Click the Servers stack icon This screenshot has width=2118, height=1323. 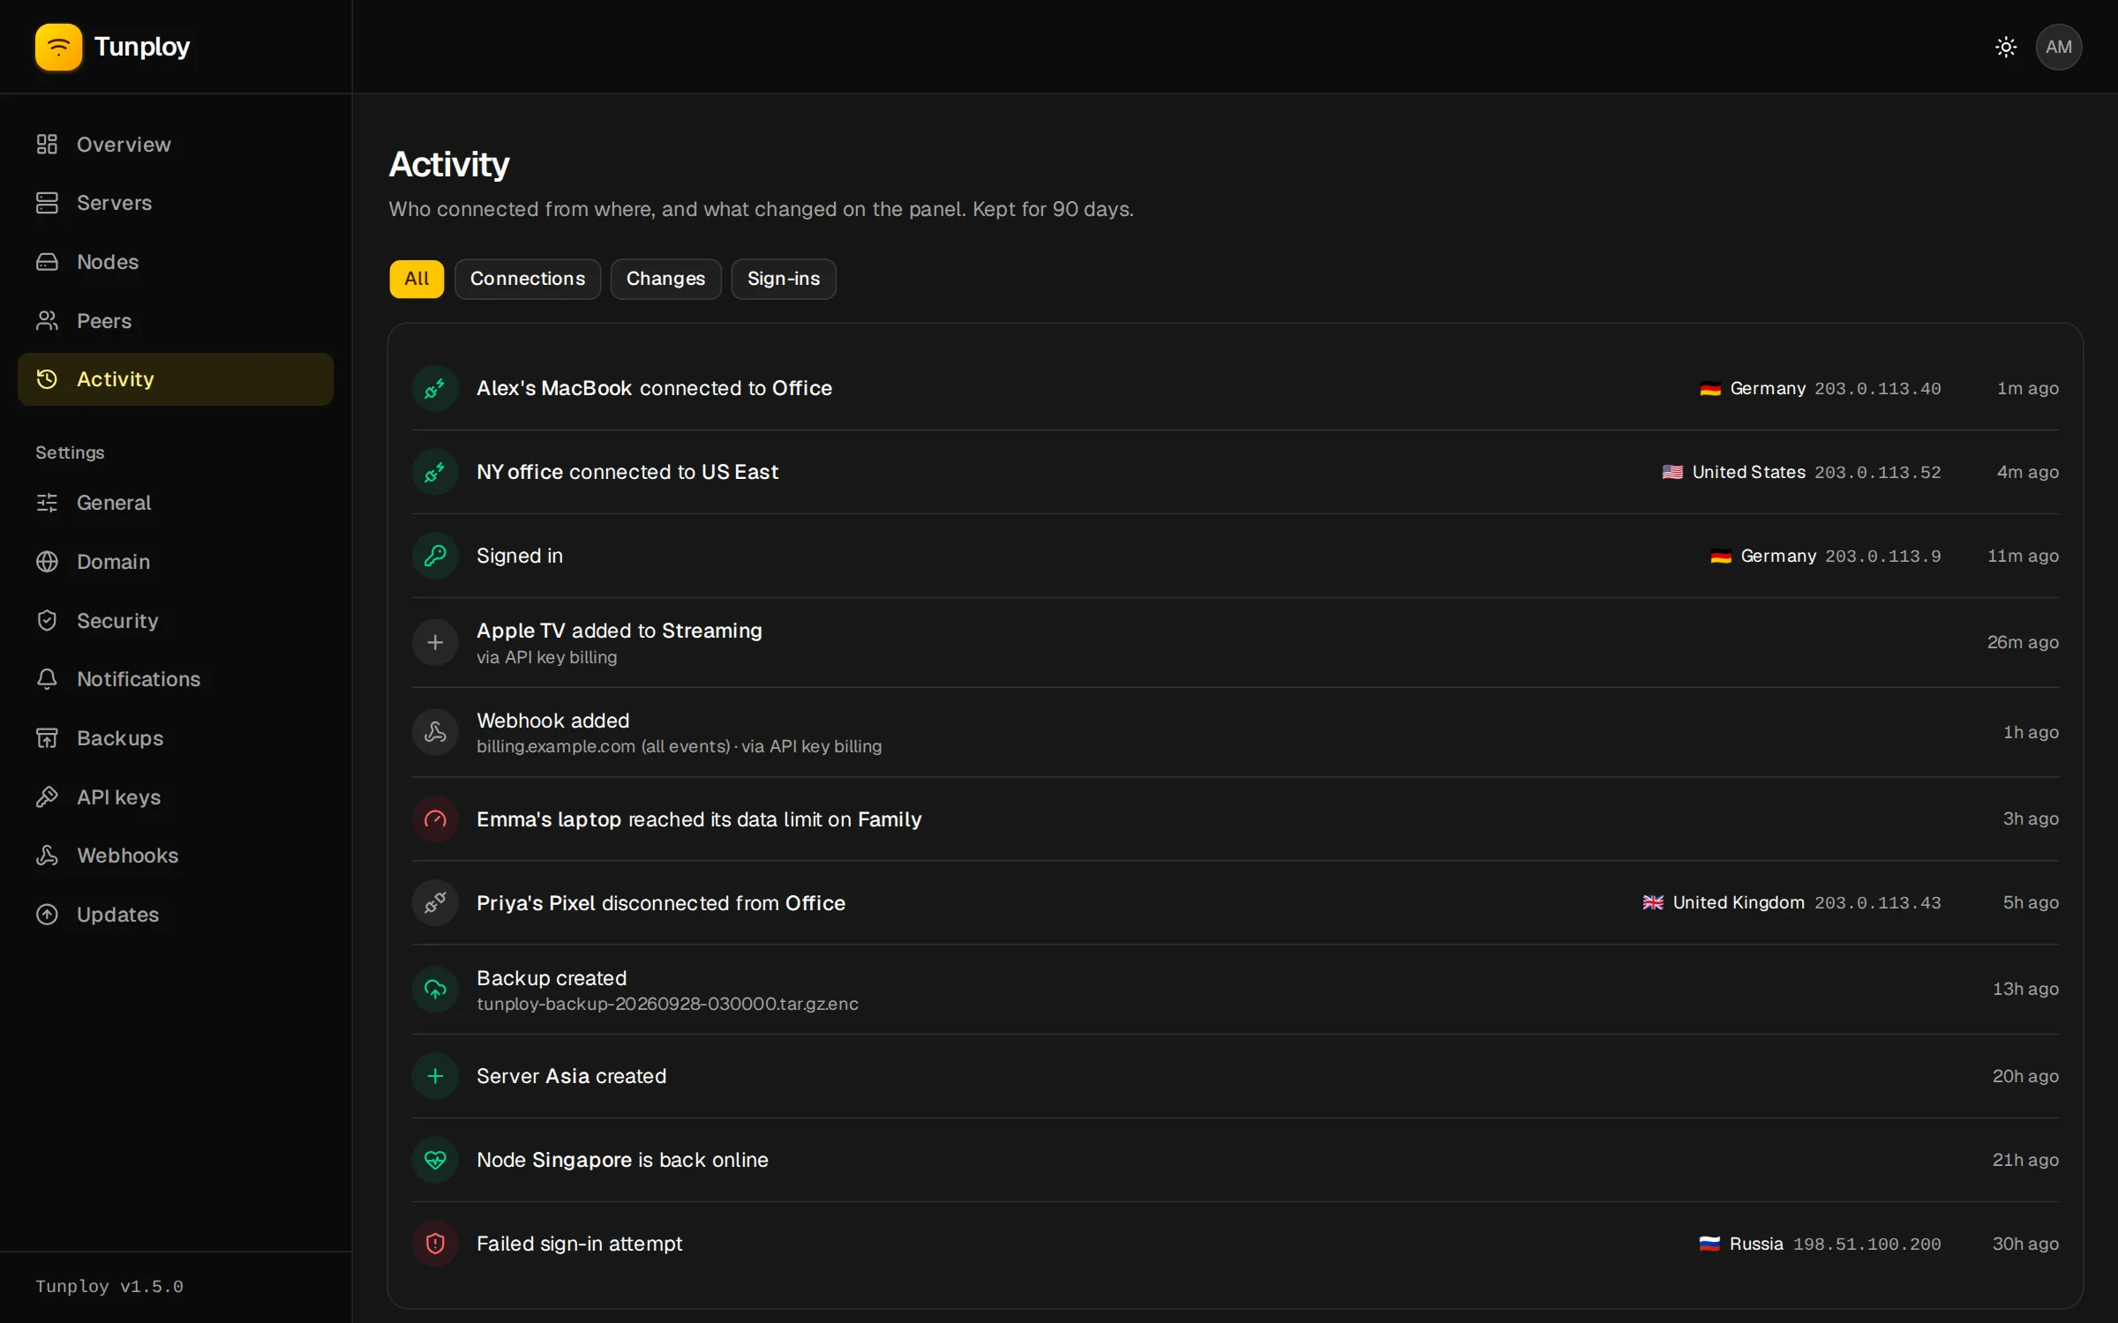(47, 203)
